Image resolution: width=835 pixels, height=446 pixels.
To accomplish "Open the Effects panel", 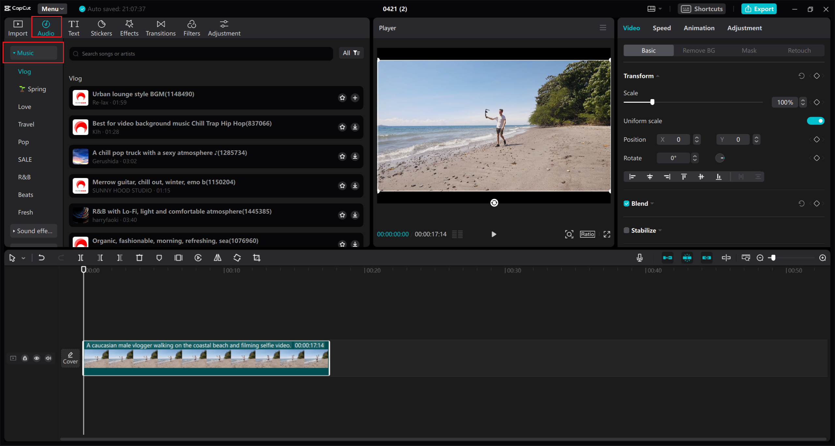I will pyautogui.click(x=129, y=27).
